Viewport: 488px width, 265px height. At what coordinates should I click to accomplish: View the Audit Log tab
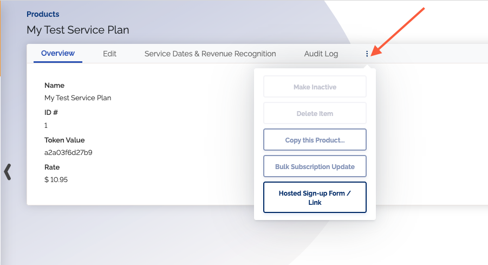[x=321, y=54]
